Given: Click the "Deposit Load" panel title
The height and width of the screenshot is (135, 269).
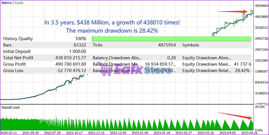Looking at the screenshot, I should [11, 108].
